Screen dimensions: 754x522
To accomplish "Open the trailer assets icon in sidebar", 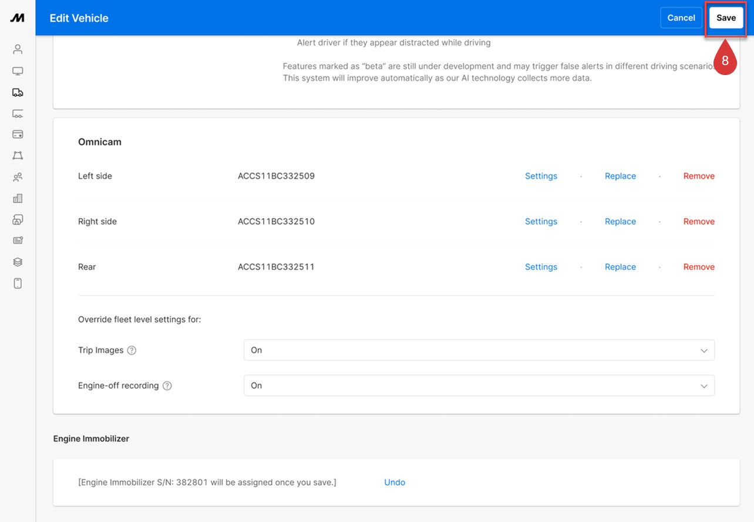I will [18, 113].
